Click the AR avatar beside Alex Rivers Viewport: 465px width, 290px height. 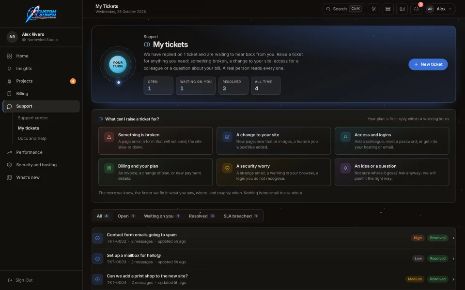tap(12, 37)
